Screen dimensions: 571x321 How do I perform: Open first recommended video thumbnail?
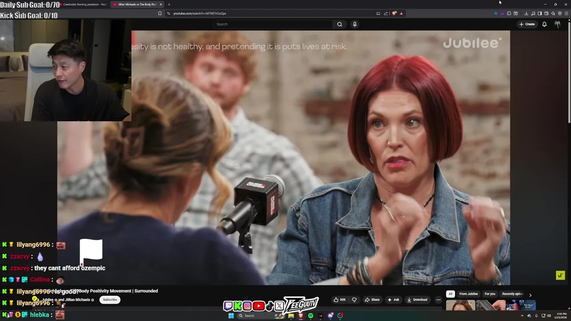click(460, 305)
